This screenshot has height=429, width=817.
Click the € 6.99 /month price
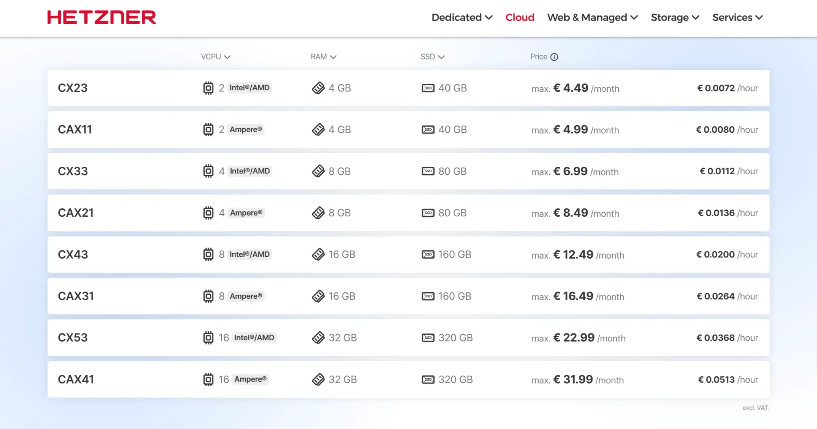[586, 171]
